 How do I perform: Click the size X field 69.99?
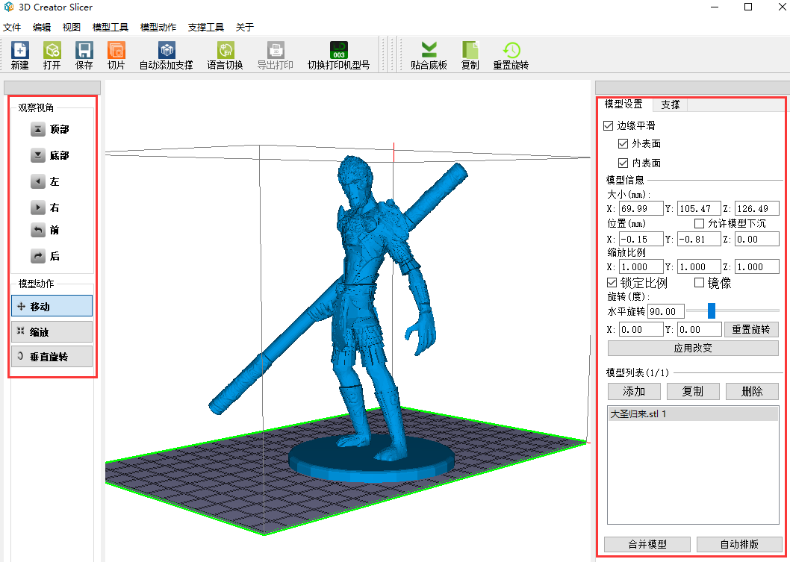click(x=641, y=208)
